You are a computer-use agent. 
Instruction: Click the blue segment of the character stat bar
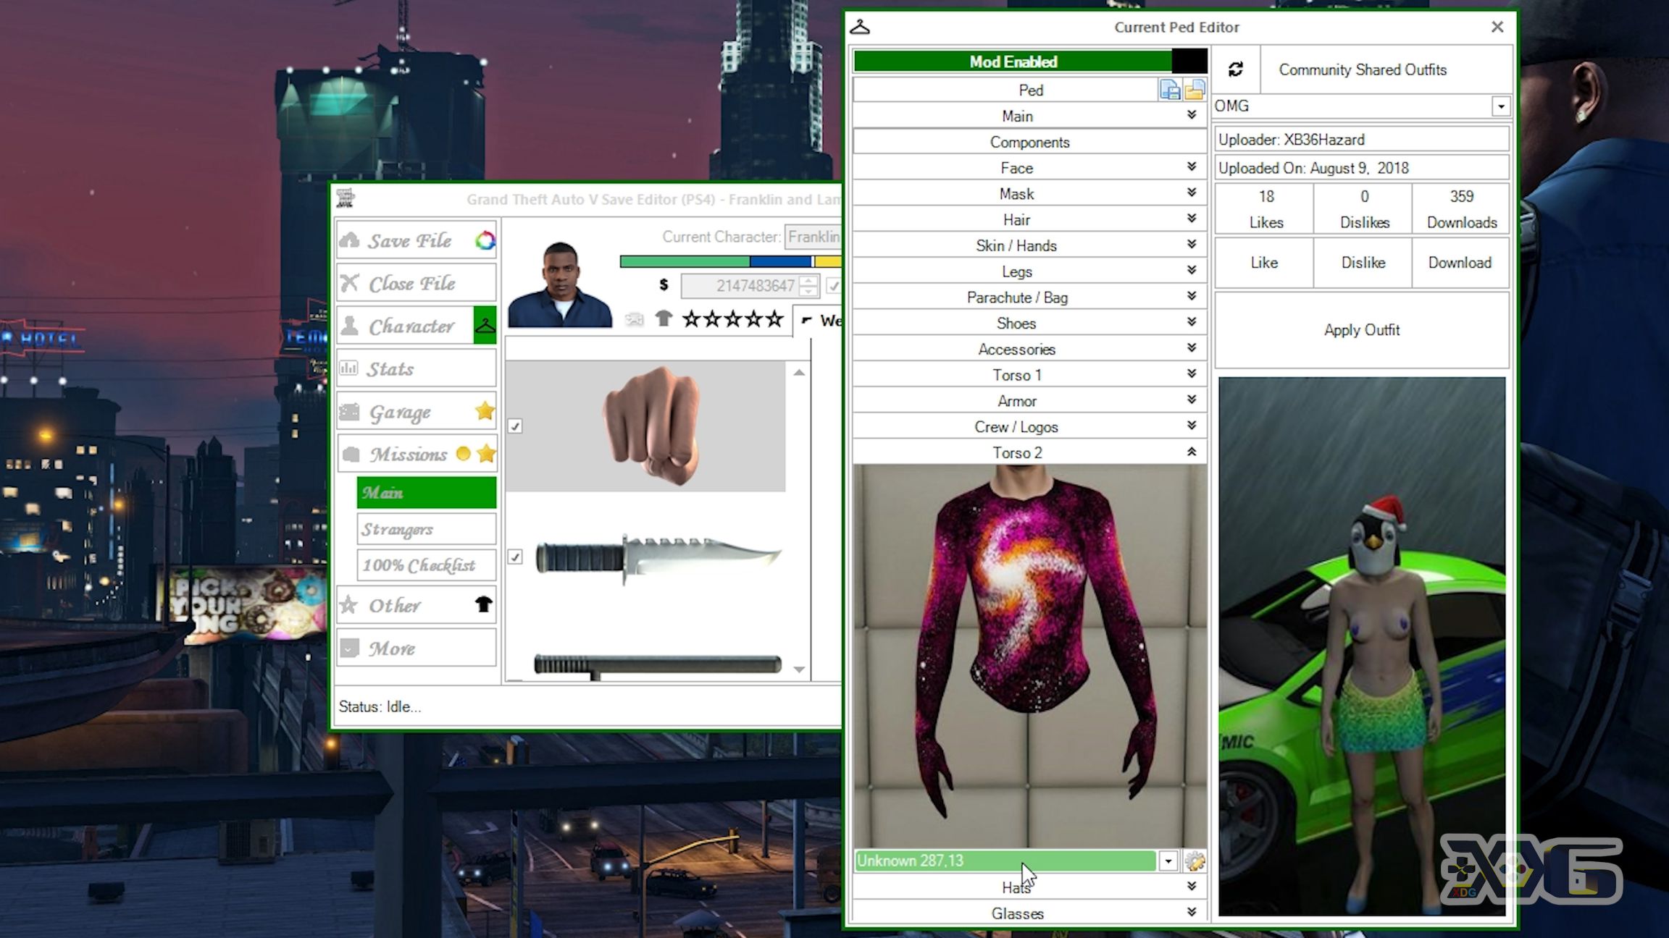click(780, 261)
